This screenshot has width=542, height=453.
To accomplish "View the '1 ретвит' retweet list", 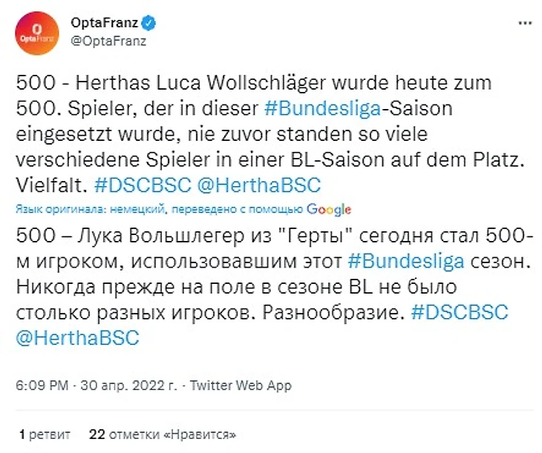I will click(45, 433).
